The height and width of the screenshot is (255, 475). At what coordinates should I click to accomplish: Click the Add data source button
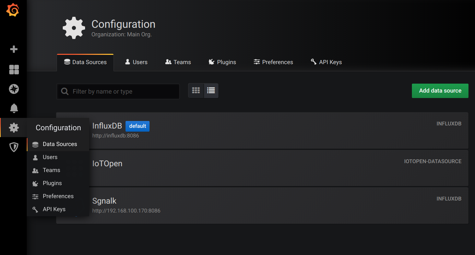pos(440,91)
